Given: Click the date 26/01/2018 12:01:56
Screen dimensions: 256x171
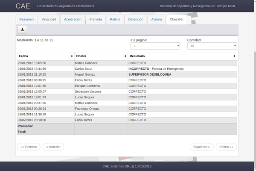Looking at the screenshot, I should pyautogui.click(x=32, y=86).
